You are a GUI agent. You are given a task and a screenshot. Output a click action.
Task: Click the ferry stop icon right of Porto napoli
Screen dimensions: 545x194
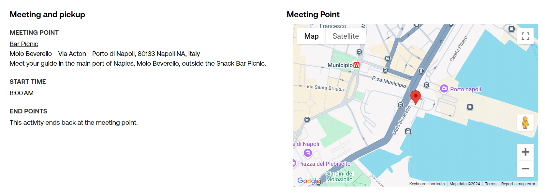470,107
